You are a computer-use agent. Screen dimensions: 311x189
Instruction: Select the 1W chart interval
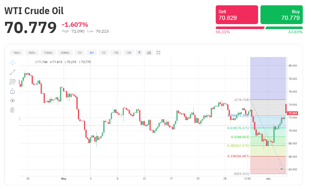[115, 52]
